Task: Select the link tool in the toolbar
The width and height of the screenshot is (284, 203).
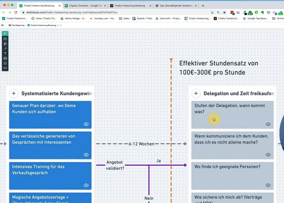Action: (x=5, y=68)
